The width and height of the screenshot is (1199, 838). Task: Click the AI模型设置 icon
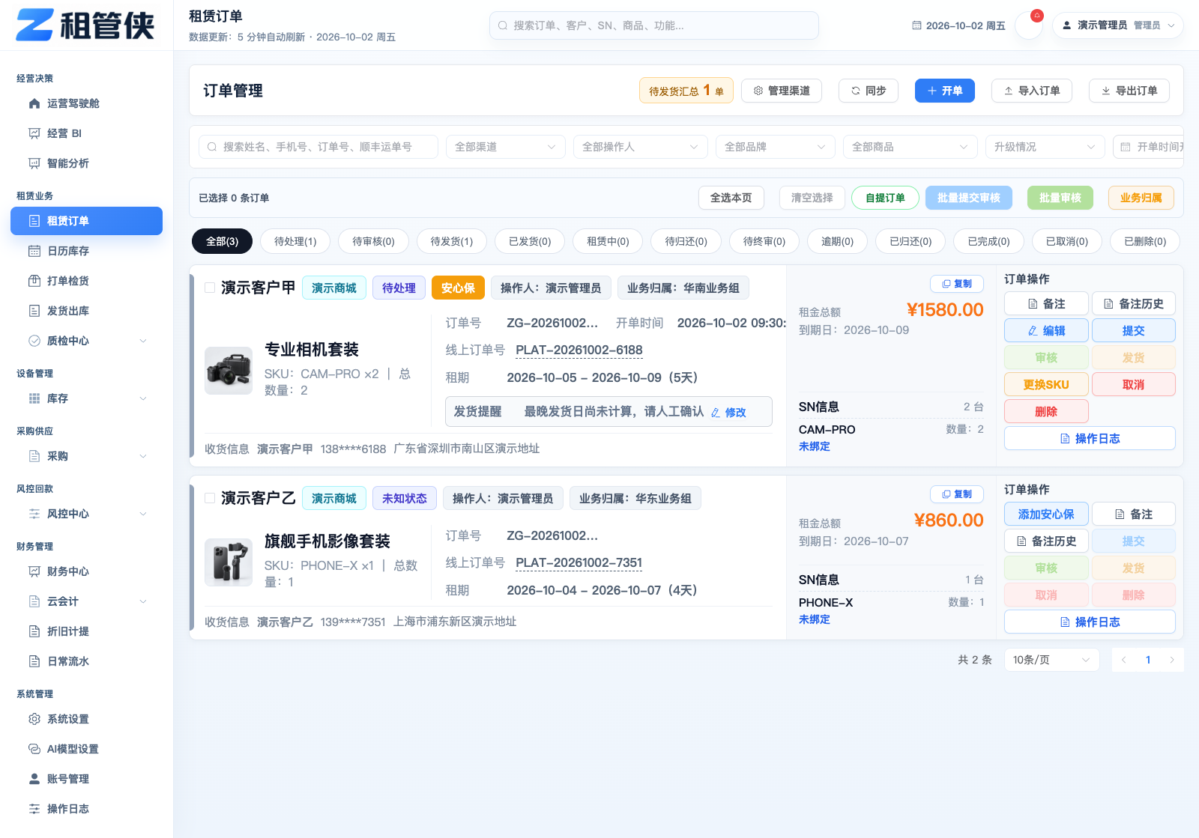click(x=34, y=749)
